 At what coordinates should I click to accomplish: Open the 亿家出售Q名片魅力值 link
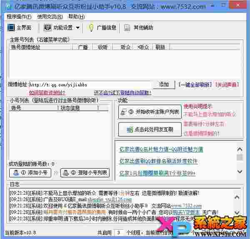(x=161, y=149)
